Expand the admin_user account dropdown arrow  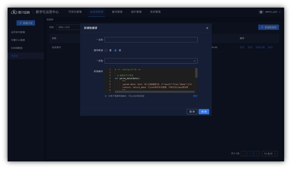tap(280, 12)
